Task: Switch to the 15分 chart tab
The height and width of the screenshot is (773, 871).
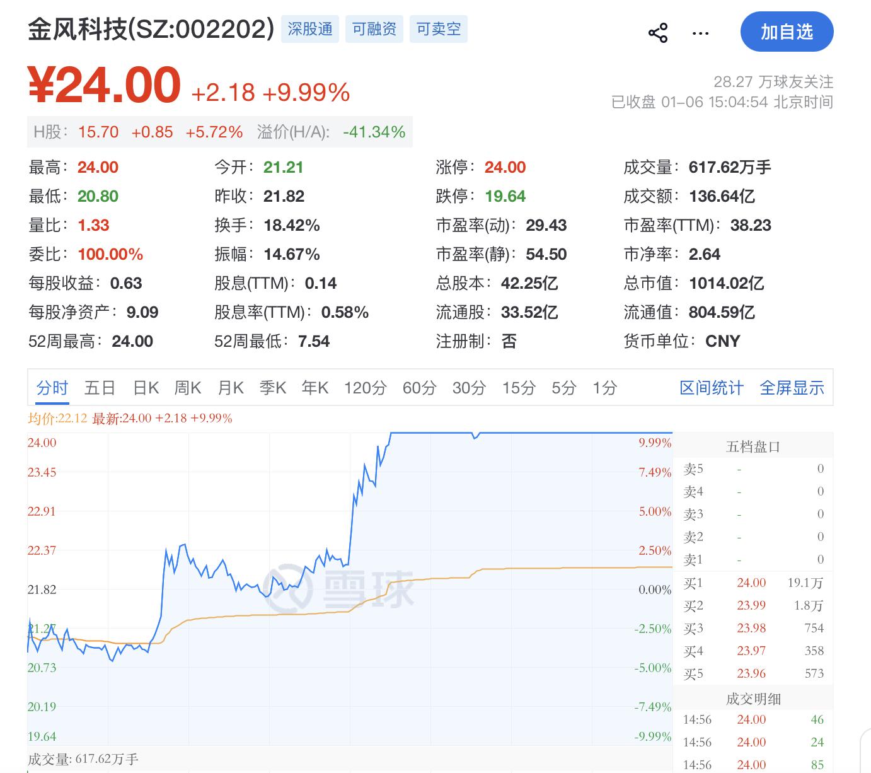Action: click(519, 388)
